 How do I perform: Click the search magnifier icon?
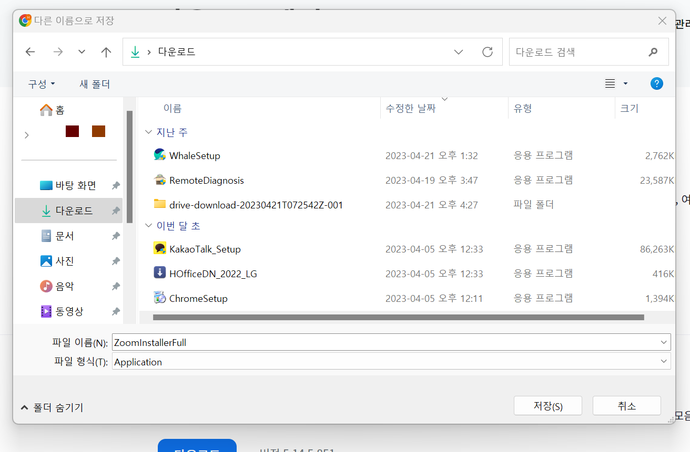[653, 51]
